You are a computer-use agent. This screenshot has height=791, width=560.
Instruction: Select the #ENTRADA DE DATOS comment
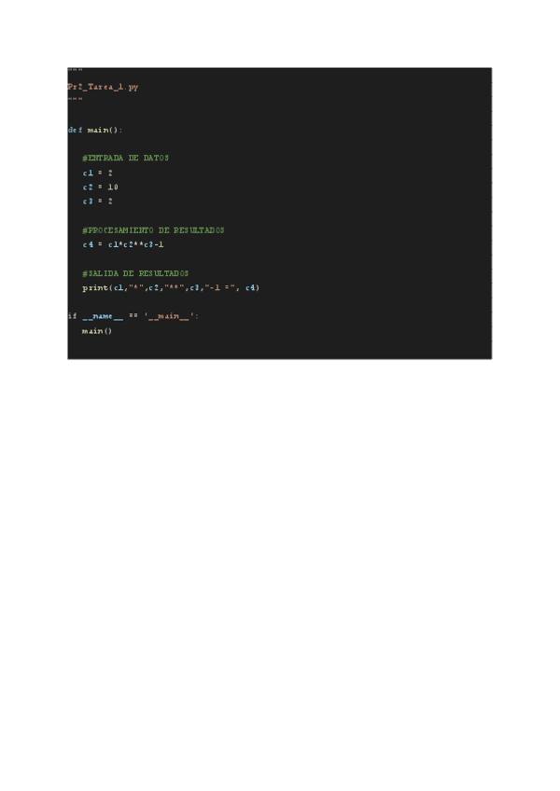pos(125,158)
